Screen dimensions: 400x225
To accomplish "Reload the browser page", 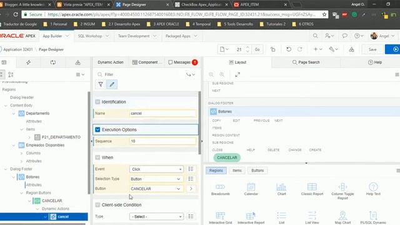I will click(x=16, y=14).
